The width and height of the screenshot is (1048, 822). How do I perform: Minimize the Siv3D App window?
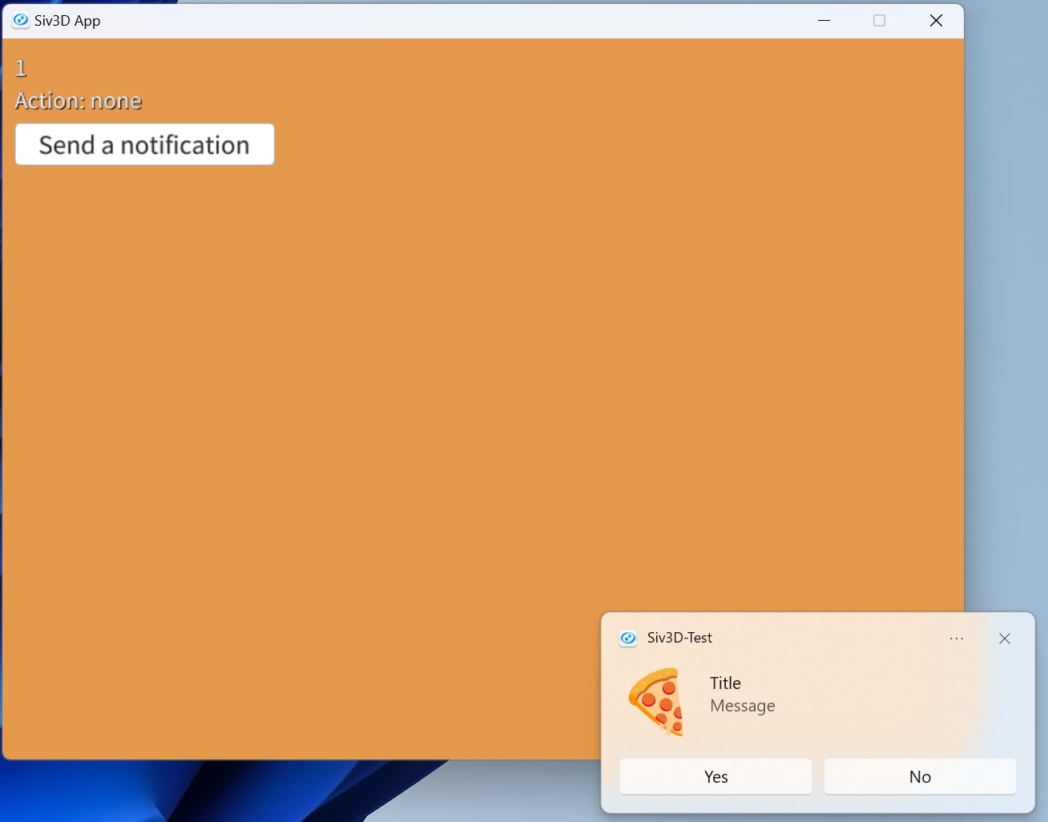[824, 20]
